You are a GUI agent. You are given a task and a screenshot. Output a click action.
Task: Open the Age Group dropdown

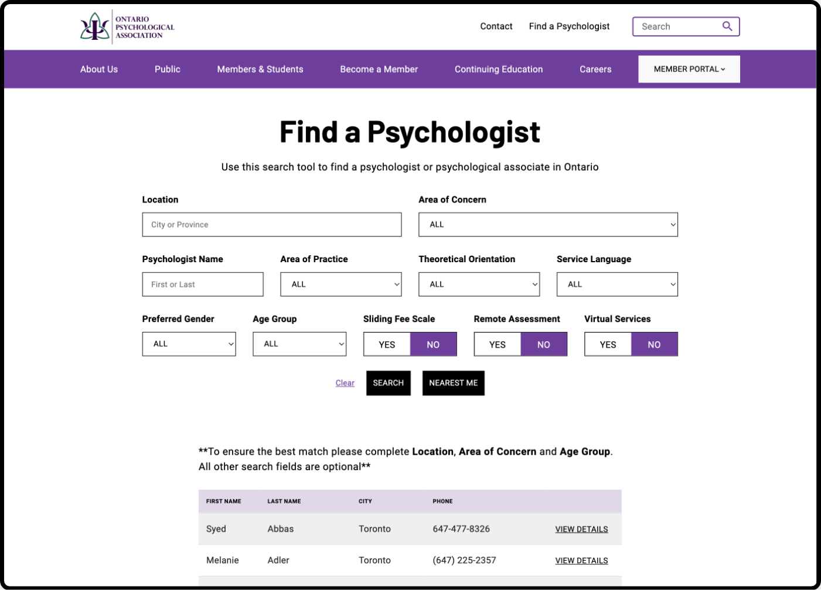299,344
